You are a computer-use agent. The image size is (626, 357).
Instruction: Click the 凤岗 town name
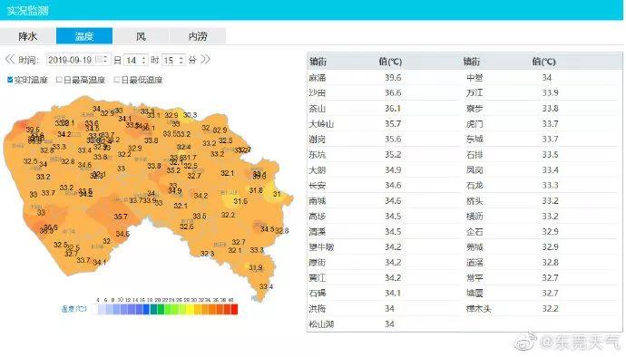(474, 170)
